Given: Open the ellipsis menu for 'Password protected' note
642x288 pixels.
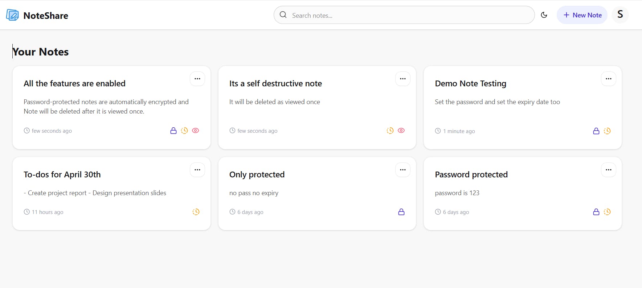Looking at the screenshot, I should tap(608, 170).
